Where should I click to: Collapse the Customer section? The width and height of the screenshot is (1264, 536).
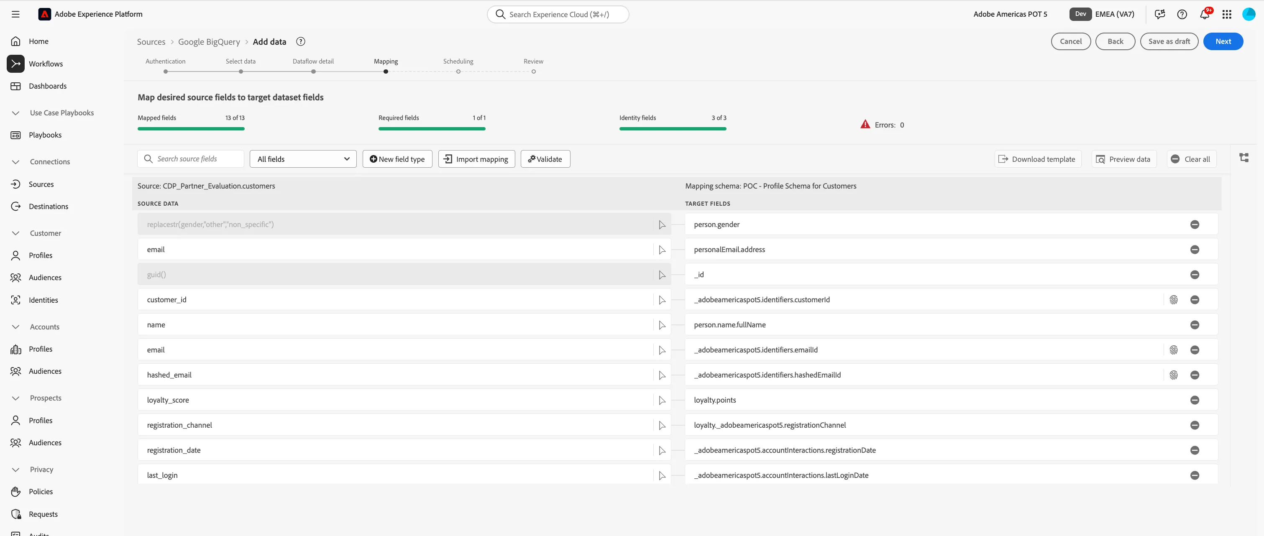[16, 233]
